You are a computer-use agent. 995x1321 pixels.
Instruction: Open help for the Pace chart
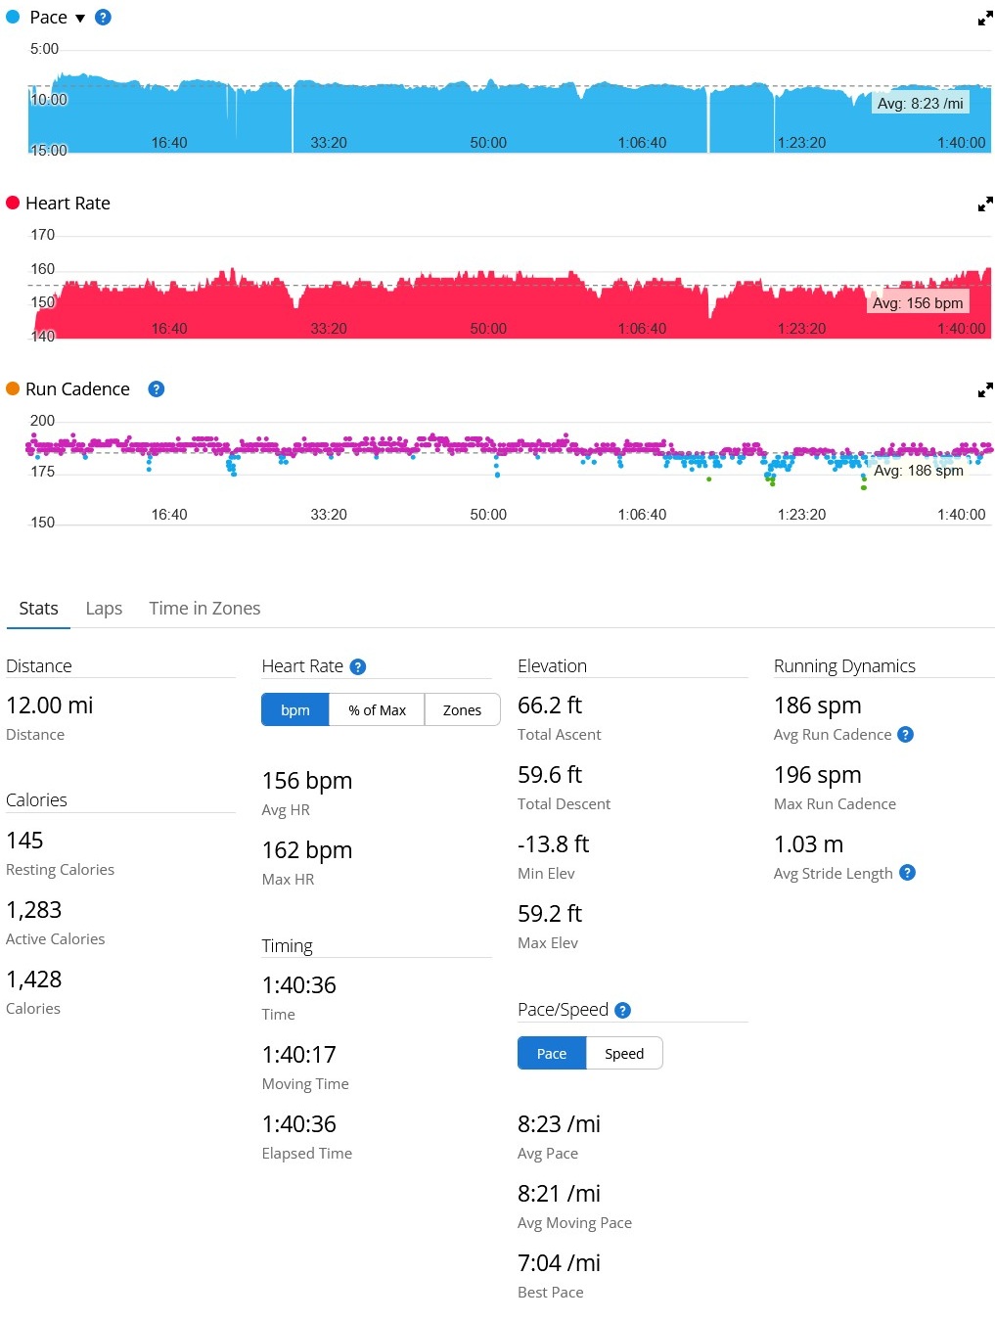coord(103,18)
